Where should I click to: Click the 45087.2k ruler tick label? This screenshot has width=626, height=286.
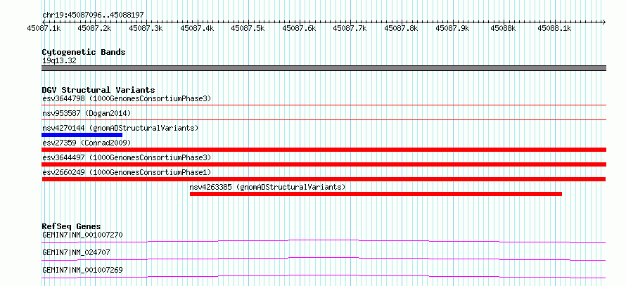tap(95, 28)
